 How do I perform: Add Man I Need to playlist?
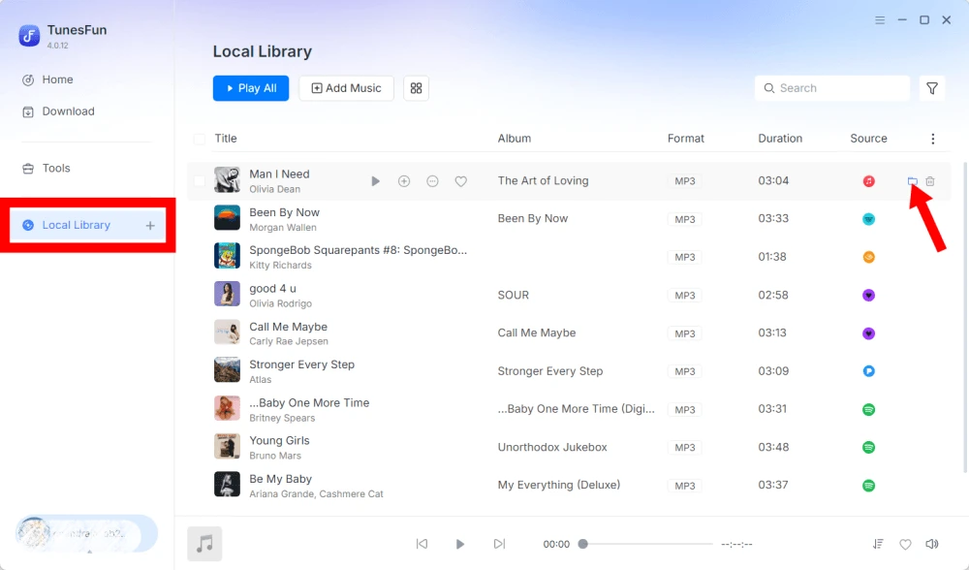(404, 181)
